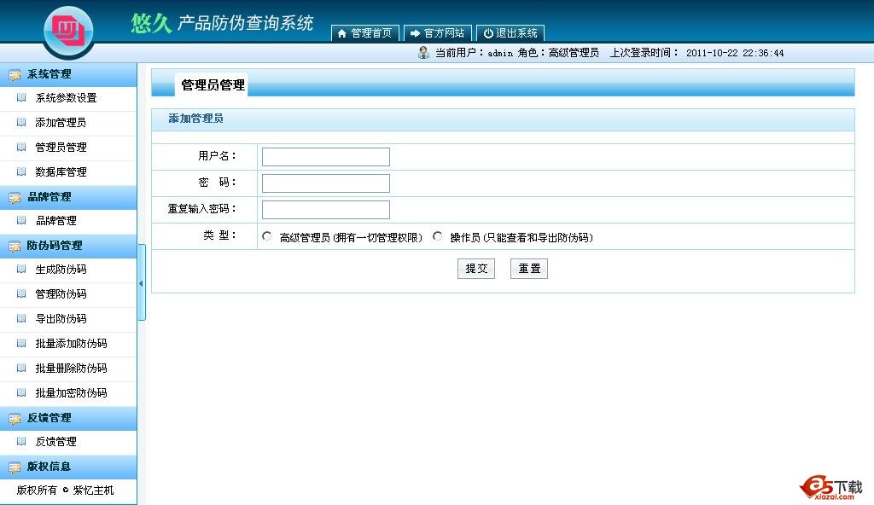The width and height of the screenshot is (874, 505).
Task: Click the book icon beside 反馈管理 item
Action: 21,442
